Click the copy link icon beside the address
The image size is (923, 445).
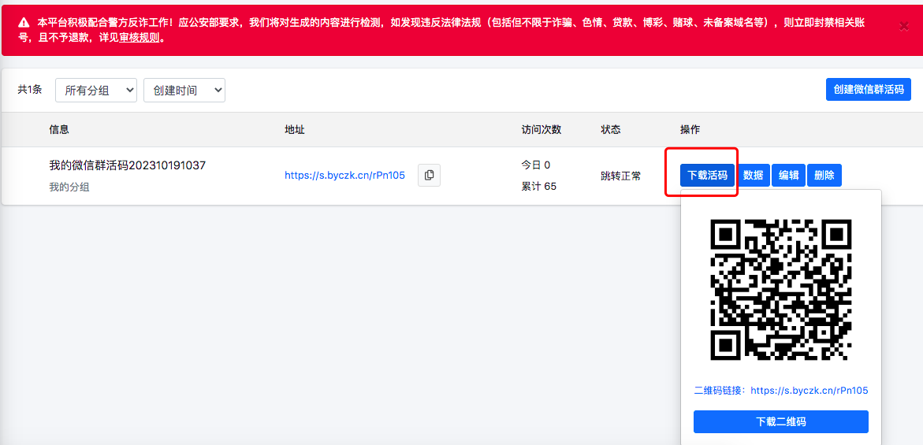(429, 176)
